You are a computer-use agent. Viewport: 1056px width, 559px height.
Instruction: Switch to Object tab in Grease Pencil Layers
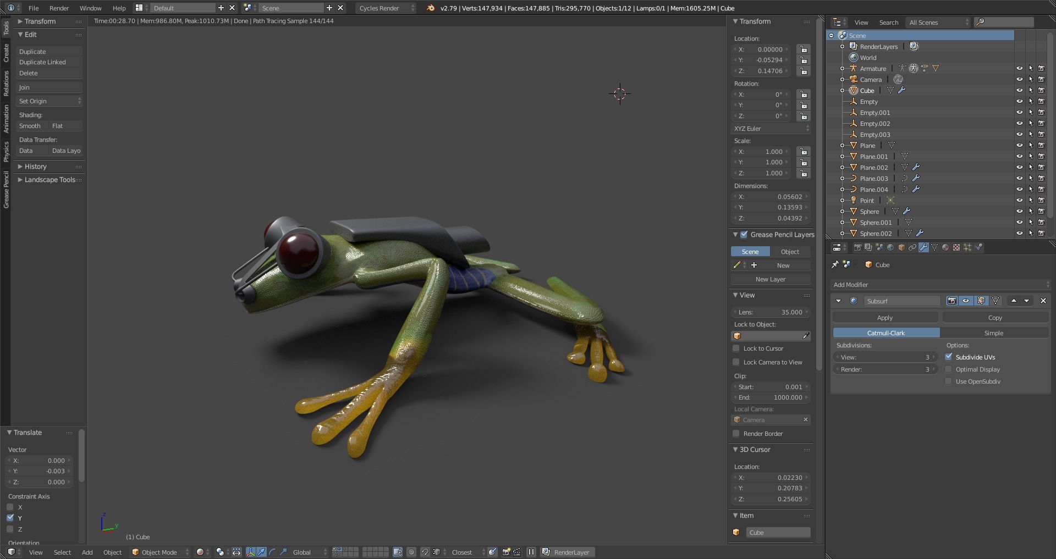pos(790,252)
